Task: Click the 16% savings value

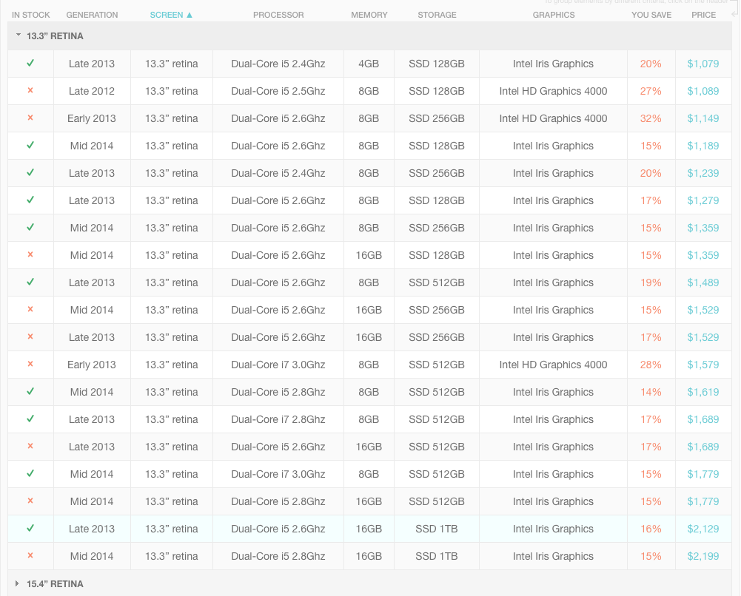Action: coord(651,529)
